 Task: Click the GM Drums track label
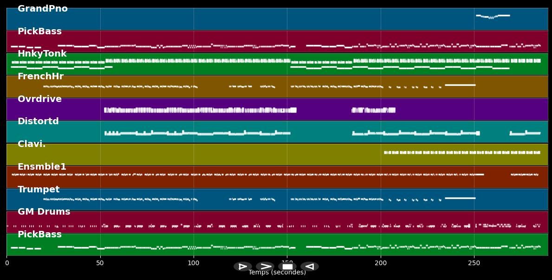[x=44, y=212]
